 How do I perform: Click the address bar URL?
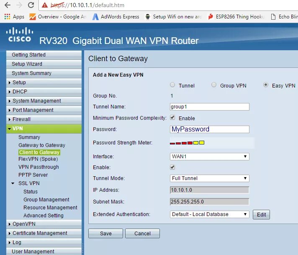pyautogui.click(x=87, y=5)
